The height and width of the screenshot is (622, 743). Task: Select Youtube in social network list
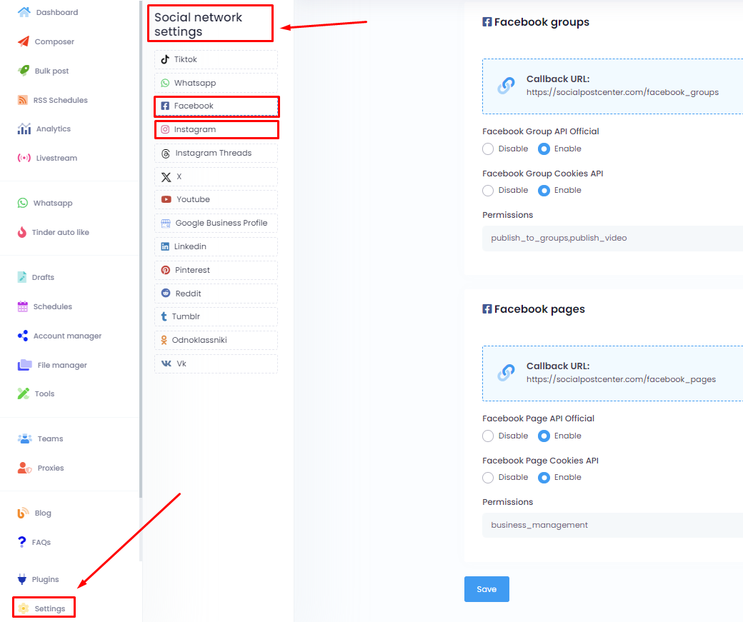[x=216, y=199]
